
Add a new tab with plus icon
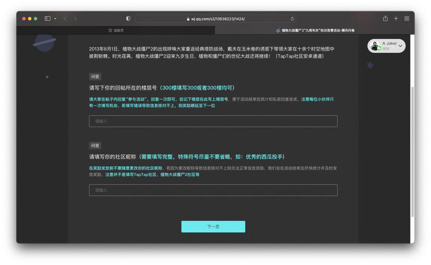(396, 18)
